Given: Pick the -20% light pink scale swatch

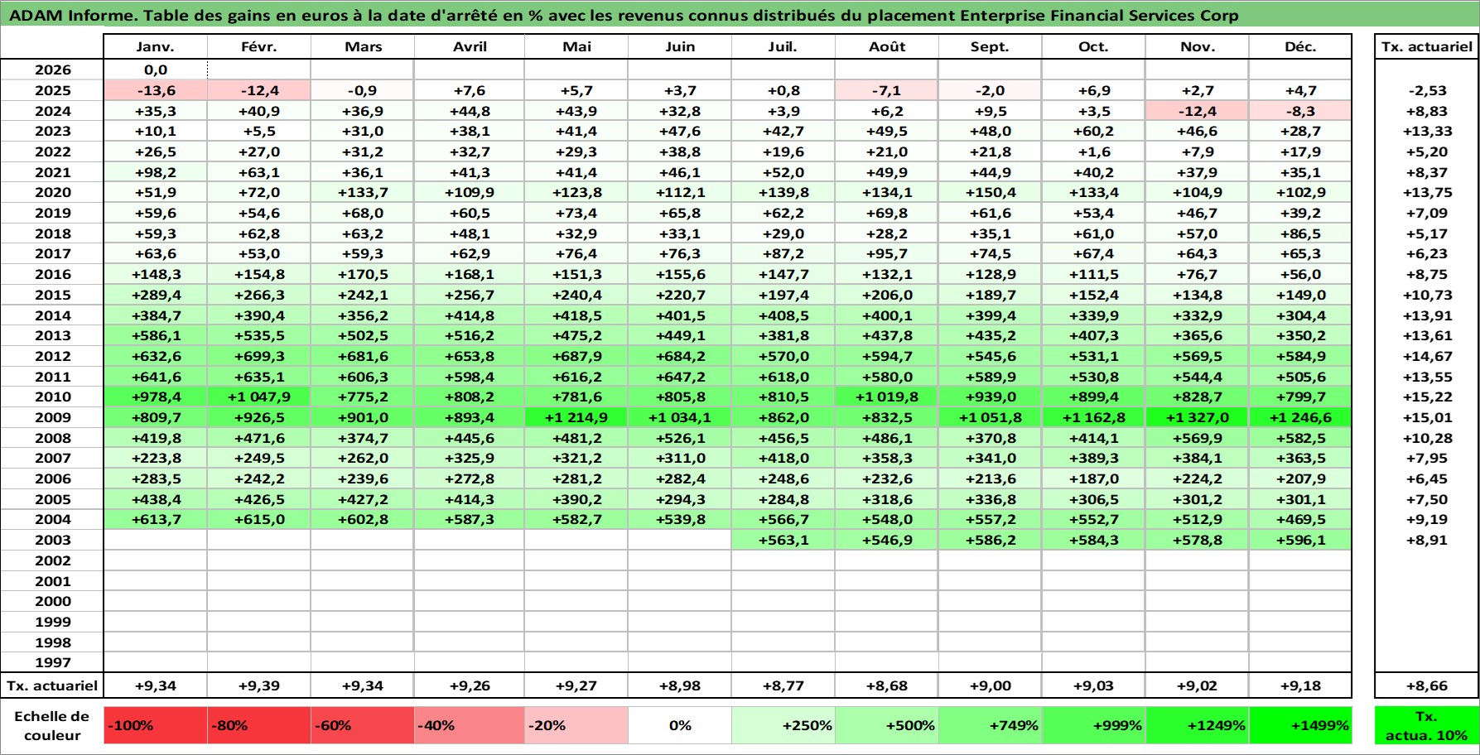Looking at the screenshot, I should click(x=576, y=725).
